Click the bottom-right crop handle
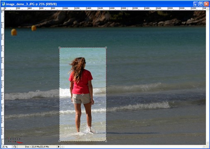 pos(106,141)
